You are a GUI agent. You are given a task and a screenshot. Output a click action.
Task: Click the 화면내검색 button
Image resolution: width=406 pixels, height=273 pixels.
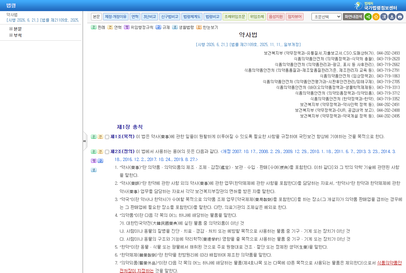pos(353,17)
